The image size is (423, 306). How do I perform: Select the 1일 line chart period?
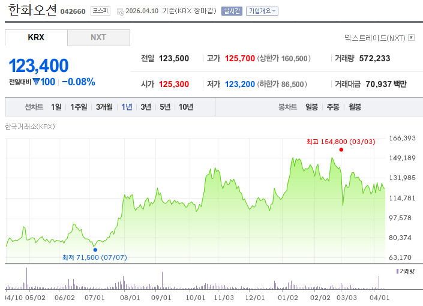tap(56, 107)
